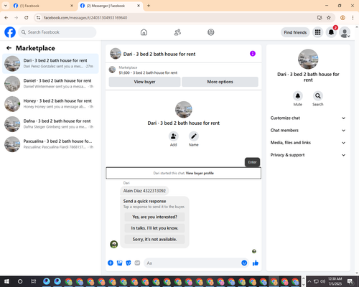This screenshot has width=359, height=287.
Task: Switch to the (1) Facebook browser tab
Action: pyautogui.click(x=44, y=6)
